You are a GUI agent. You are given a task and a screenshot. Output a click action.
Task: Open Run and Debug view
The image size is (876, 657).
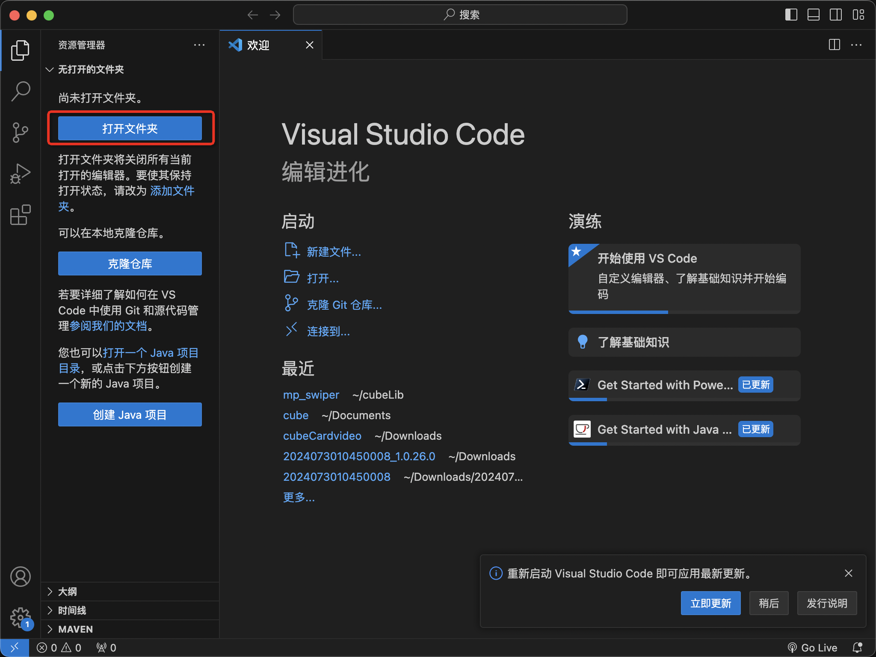[x=20, y=174]
